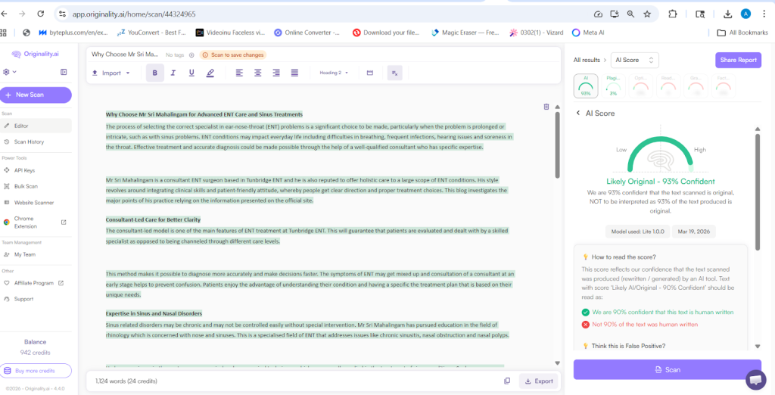The height and width of the screenshot is (395, 775).
Task: Click the text highlight pen icon
Action: point(210,73)
